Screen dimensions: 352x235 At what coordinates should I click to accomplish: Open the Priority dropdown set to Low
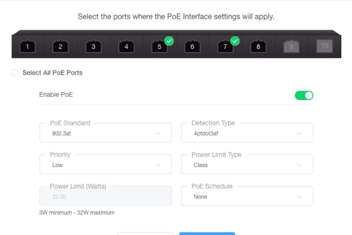105,164
